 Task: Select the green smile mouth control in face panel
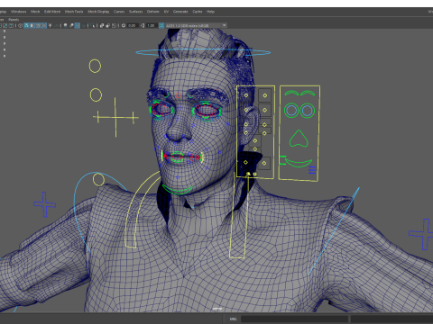point(298,163)
